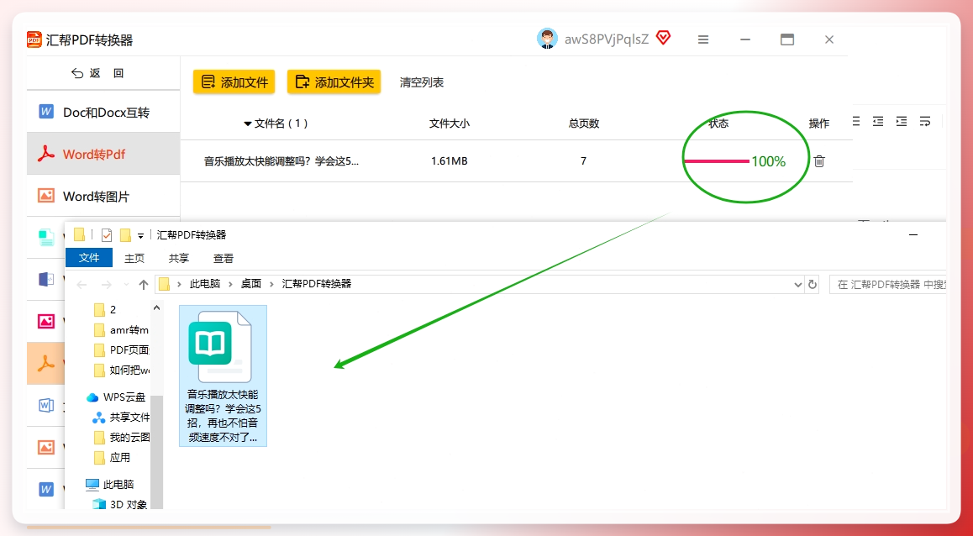Viewport: 973px width, 536px height.
Task: Click the user avatar icon
Action: [x=547, y=39]
